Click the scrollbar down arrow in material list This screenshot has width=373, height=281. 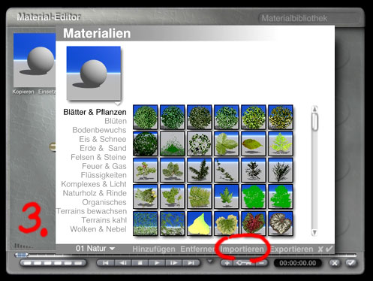coord(314,232)
